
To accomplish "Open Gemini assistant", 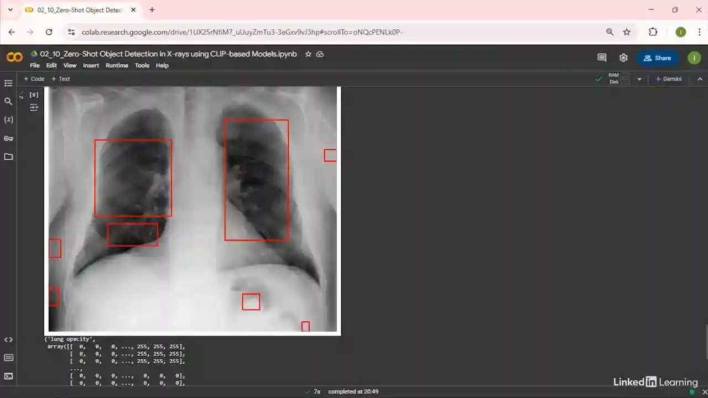I will (x=668, y=79).
